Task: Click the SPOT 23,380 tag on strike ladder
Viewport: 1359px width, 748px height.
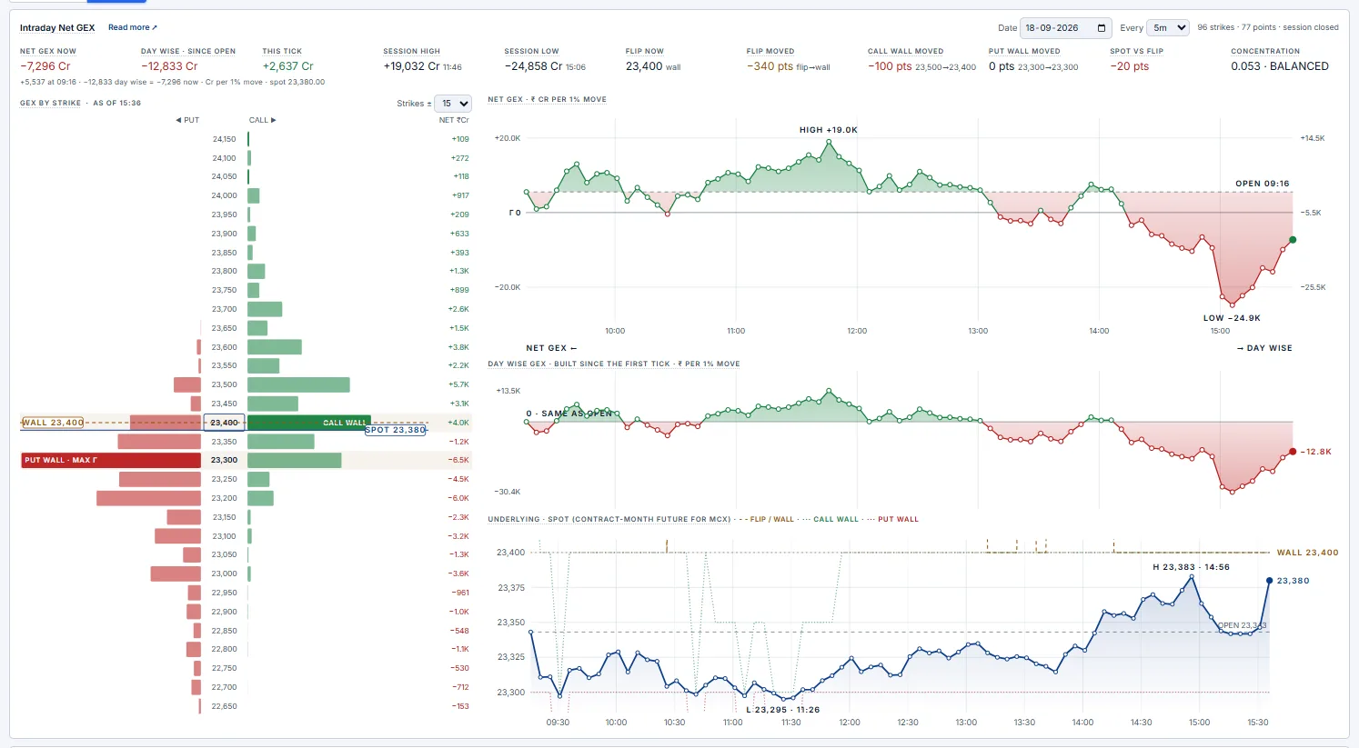Action: (x=396, y=430)
